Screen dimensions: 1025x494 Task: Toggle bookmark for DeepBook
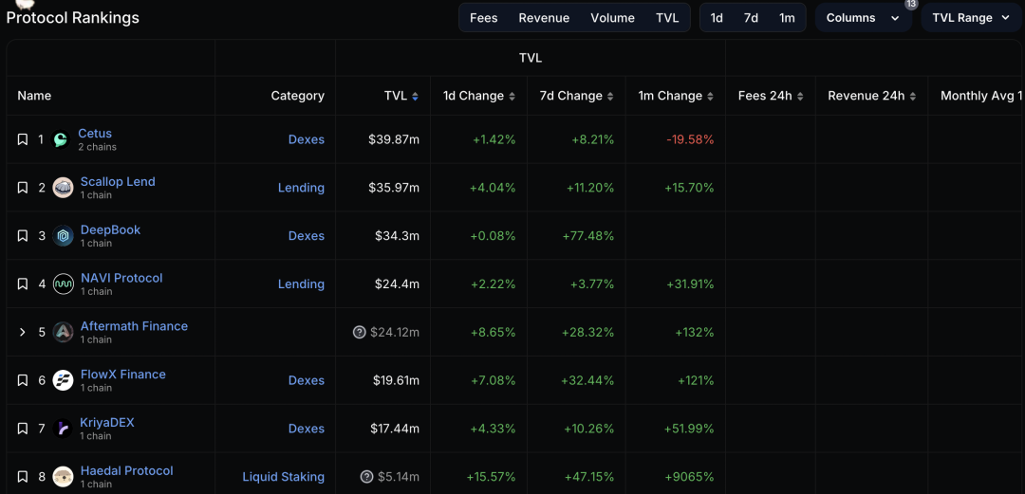[x=22, y=236]
